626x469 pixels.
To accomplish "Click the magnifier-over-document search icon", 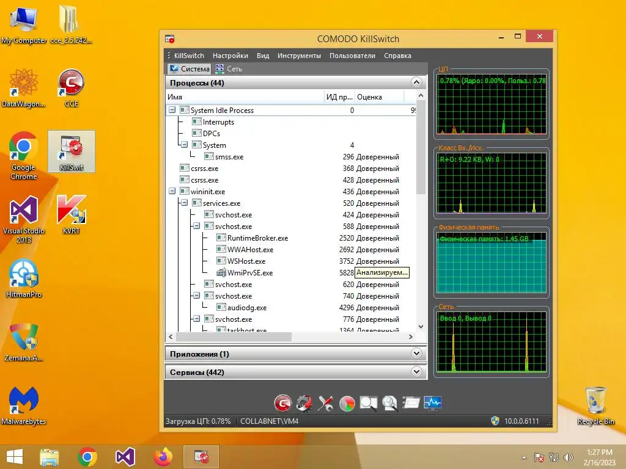I will pos(389,403).
